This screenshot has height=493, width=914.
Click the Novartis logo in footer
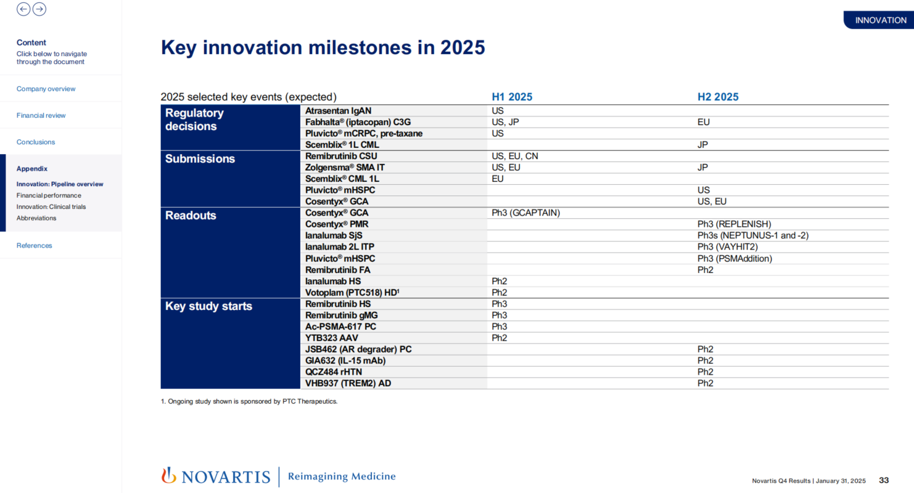point(216,476)
